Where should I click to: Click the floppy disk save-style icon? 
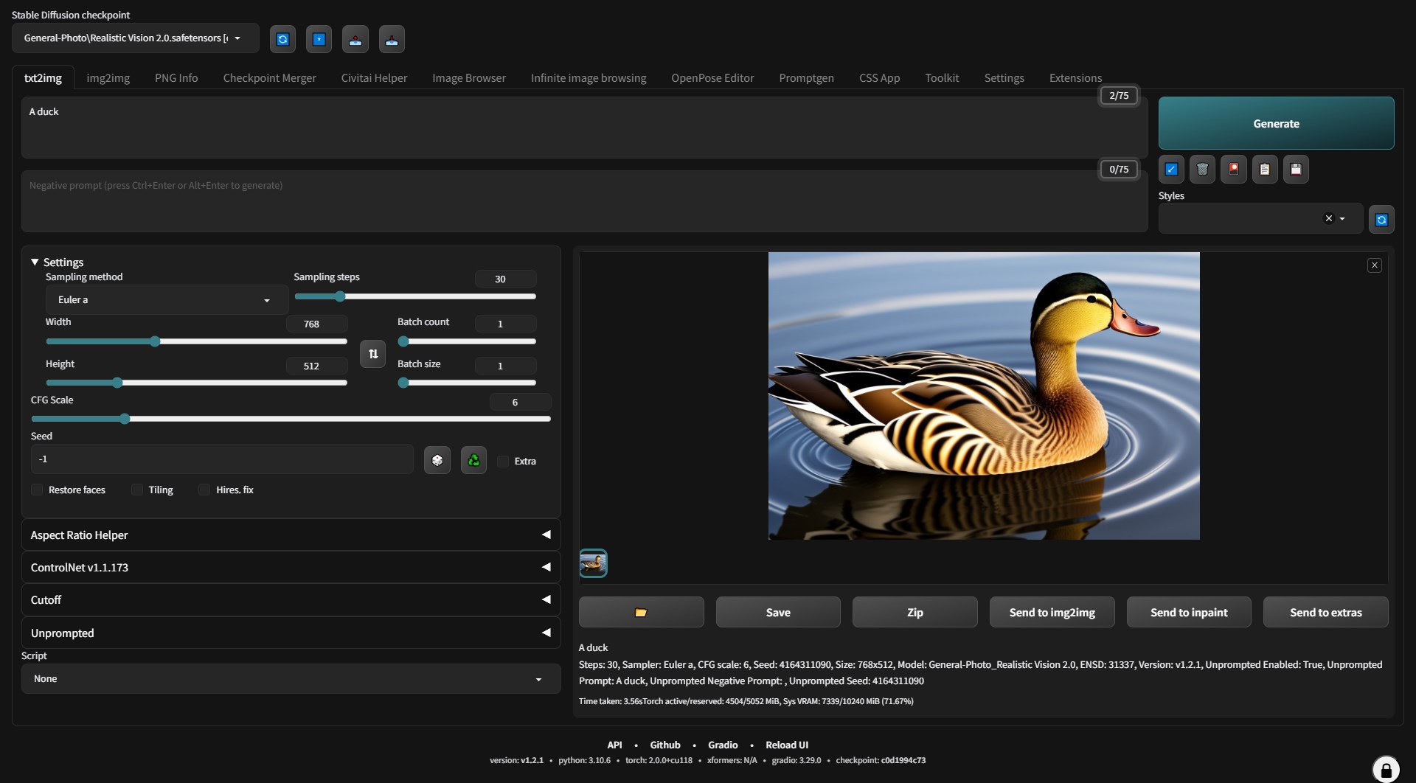1295,170
